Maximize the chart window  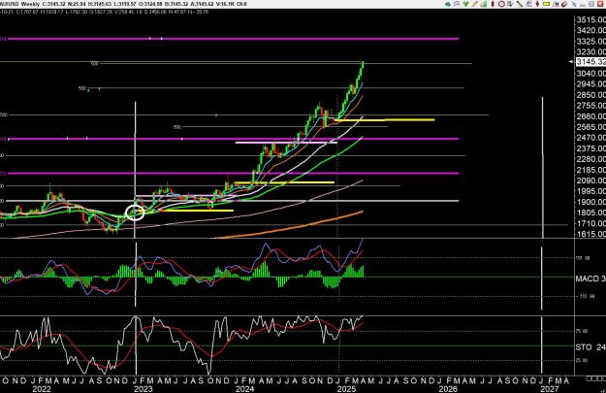(591, 4)
